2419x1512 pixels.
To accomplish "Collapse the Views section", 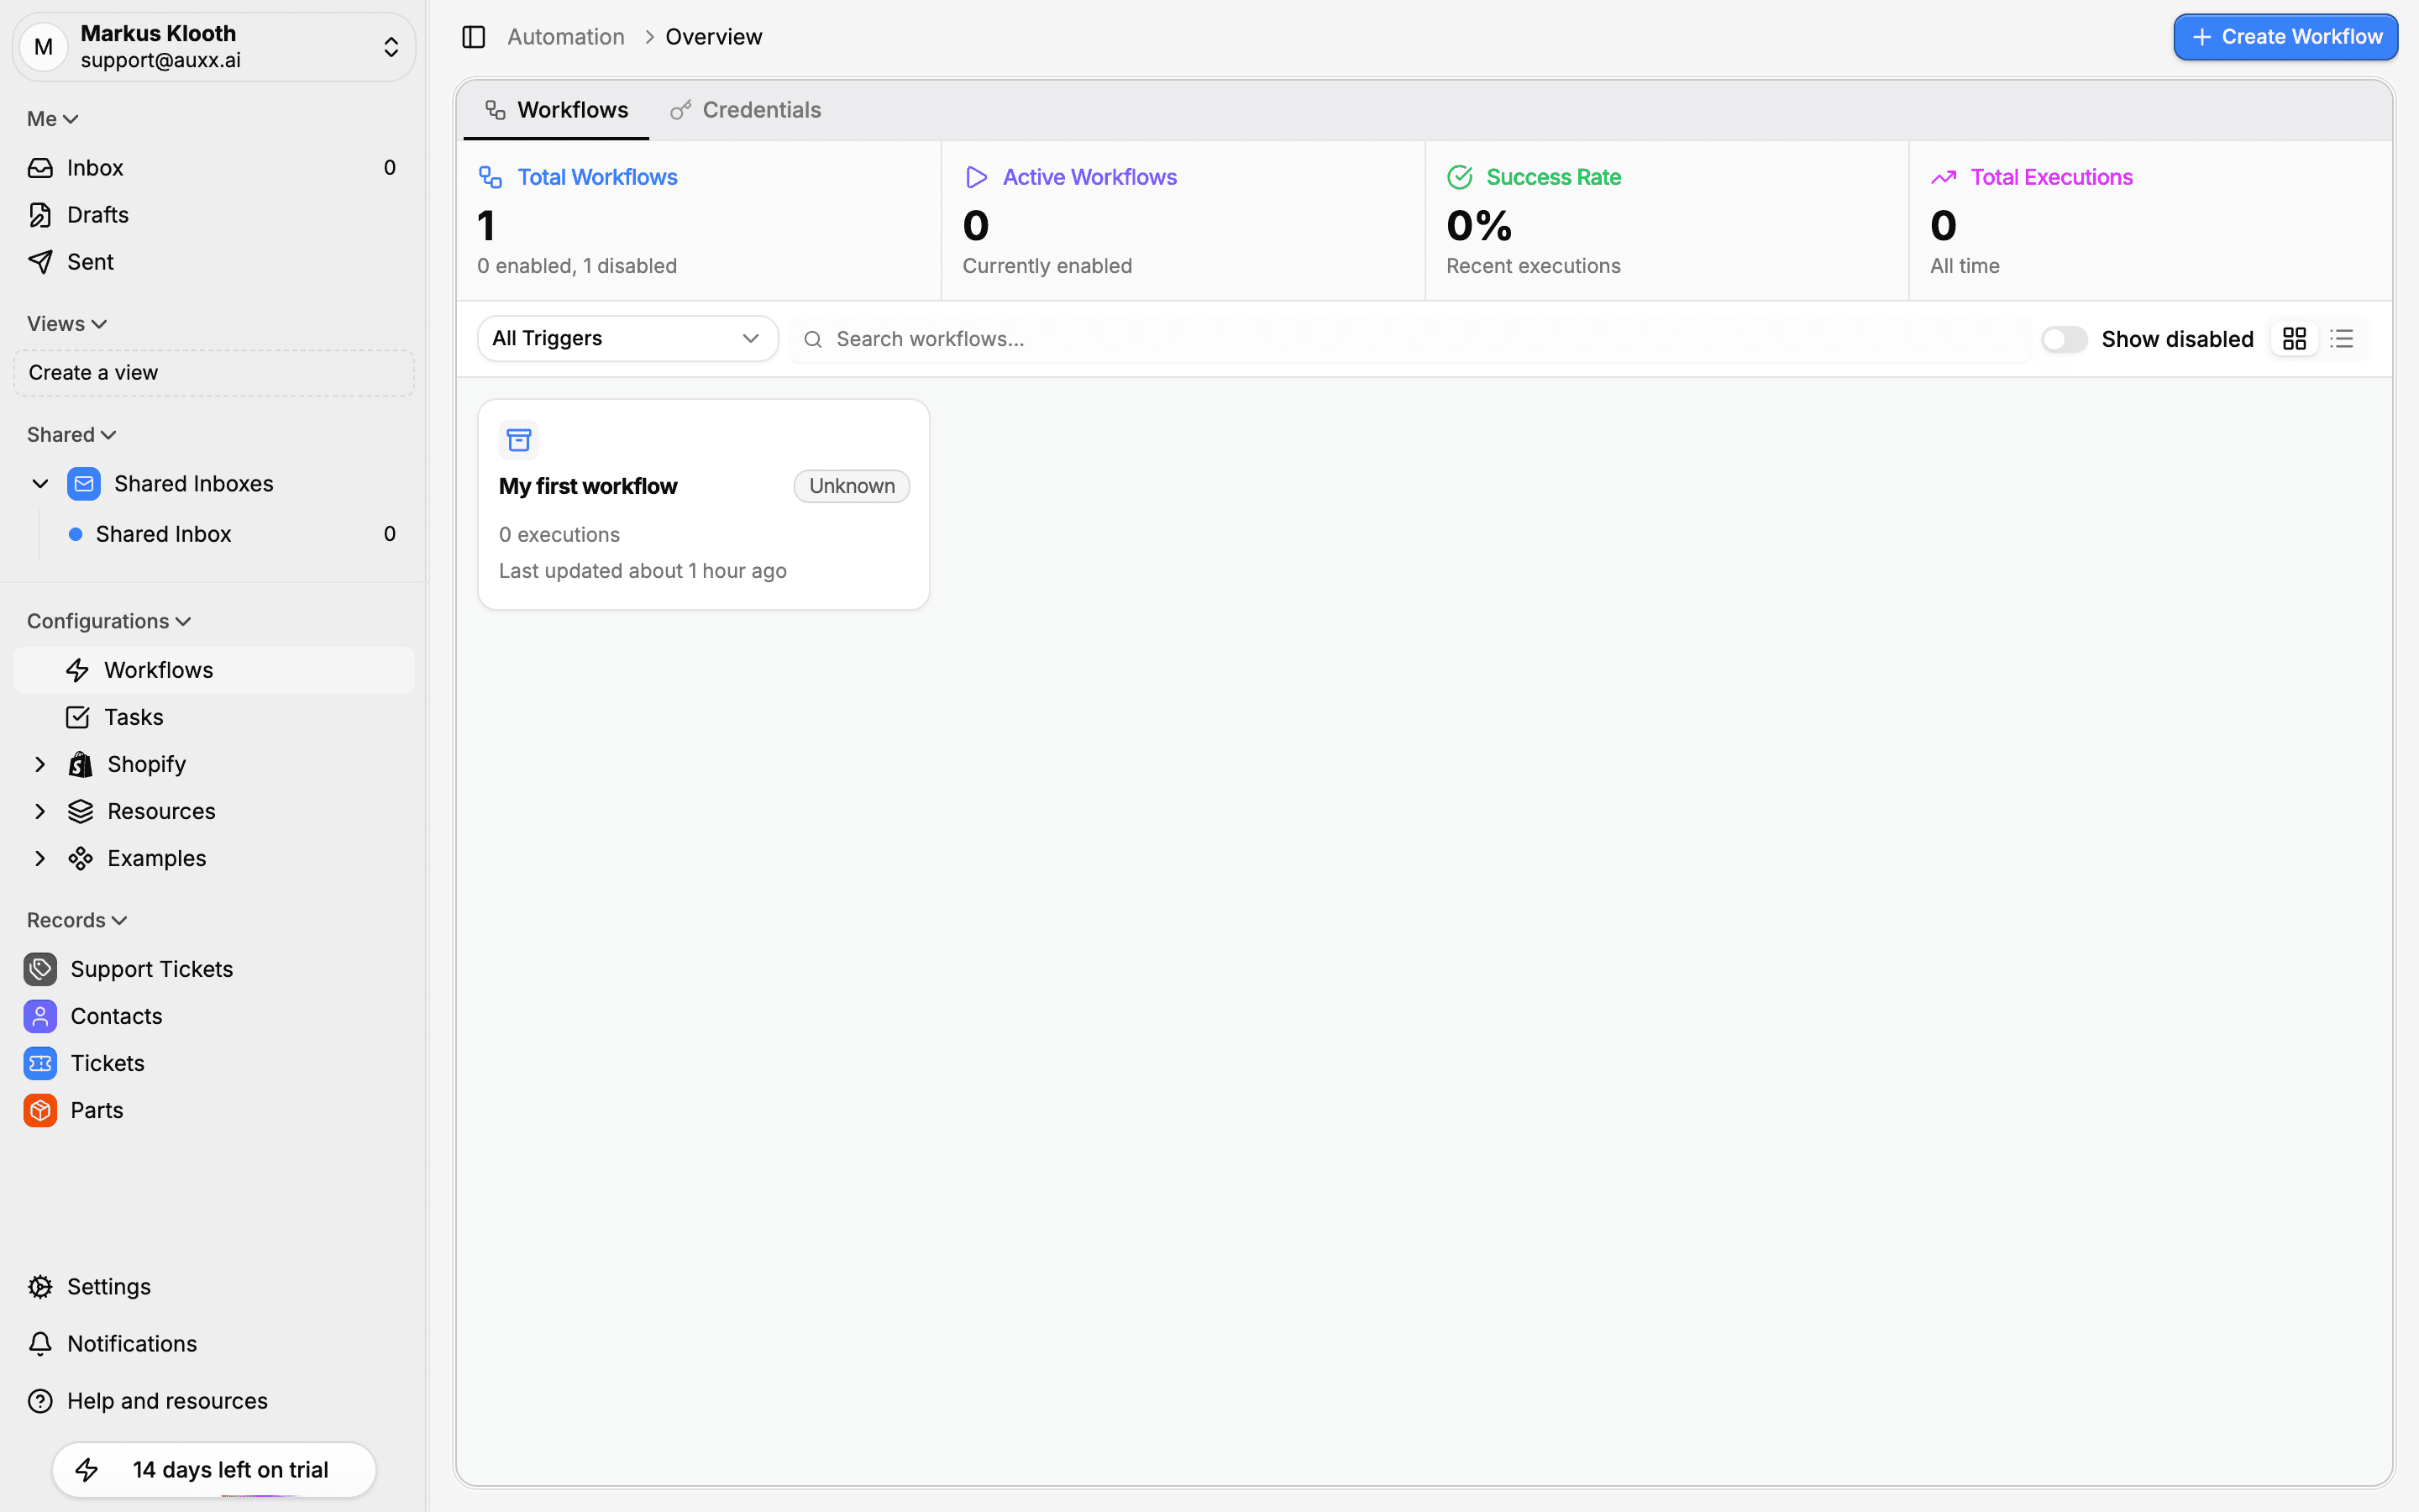I will pyautogui.click(x=66, y=324).
